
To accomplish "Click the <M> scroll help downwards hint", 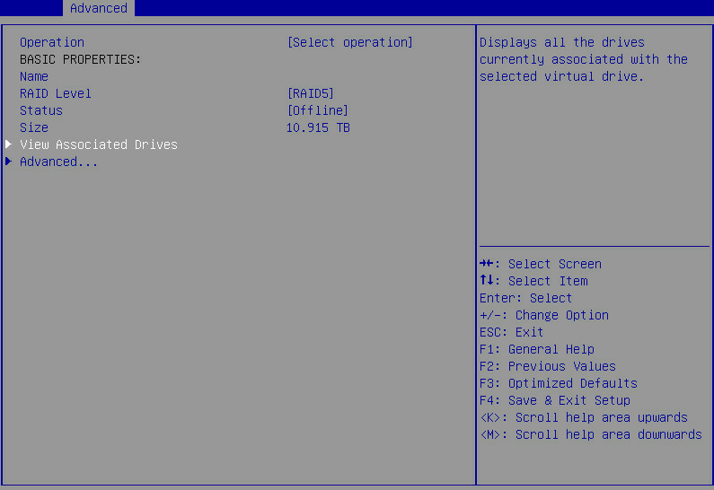I will click(591, 434).
